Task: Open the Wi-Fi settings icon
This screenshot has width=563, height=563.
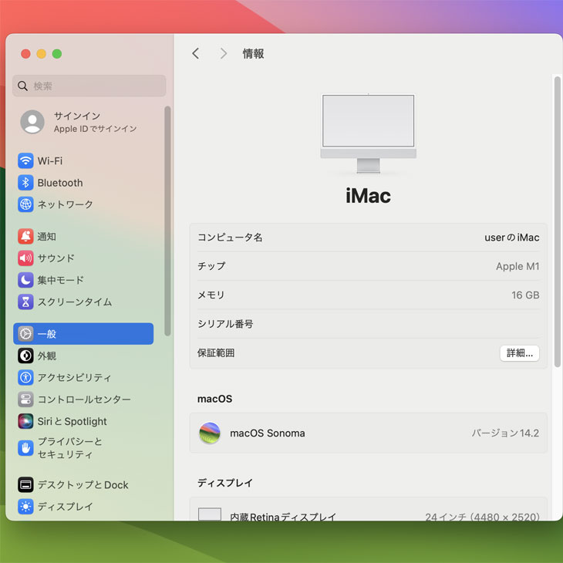Action: coord(25,160)
